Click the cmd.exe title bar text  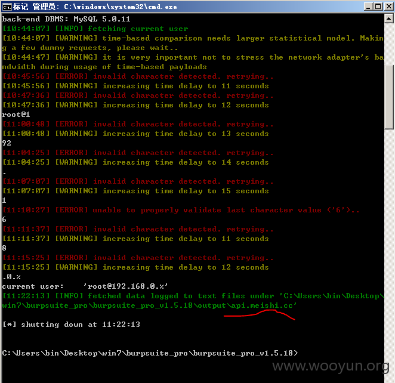pyautogui.click(x=95, y=7)
